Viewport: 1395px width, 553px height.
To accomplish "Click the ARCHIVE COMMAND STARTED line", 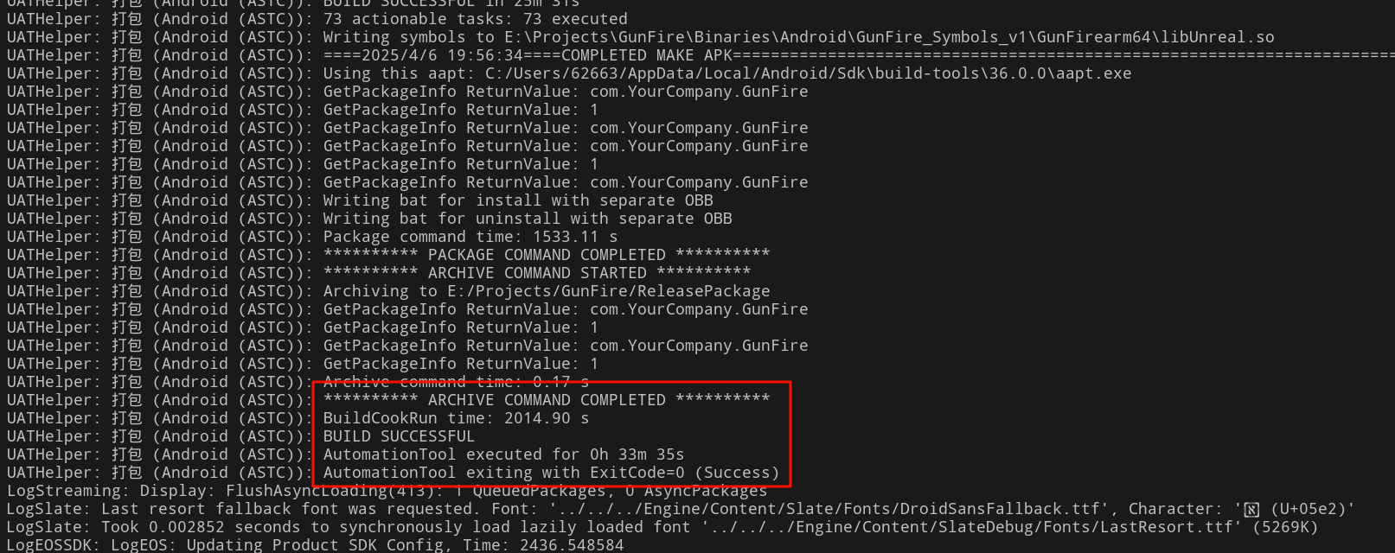I will pyautogui.click(x=537, y=273).
